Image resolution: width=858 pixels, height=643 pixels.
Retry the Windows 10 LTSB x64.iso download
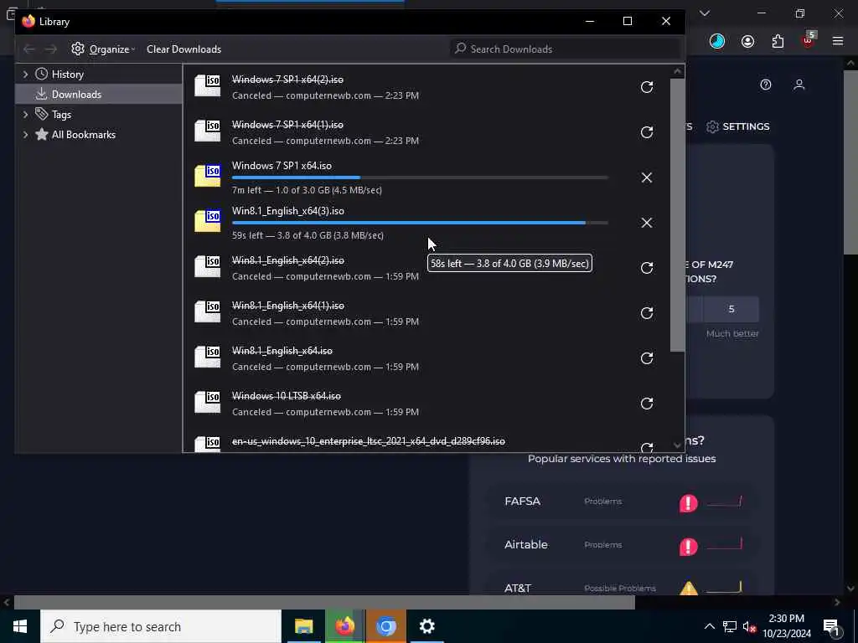646,404
